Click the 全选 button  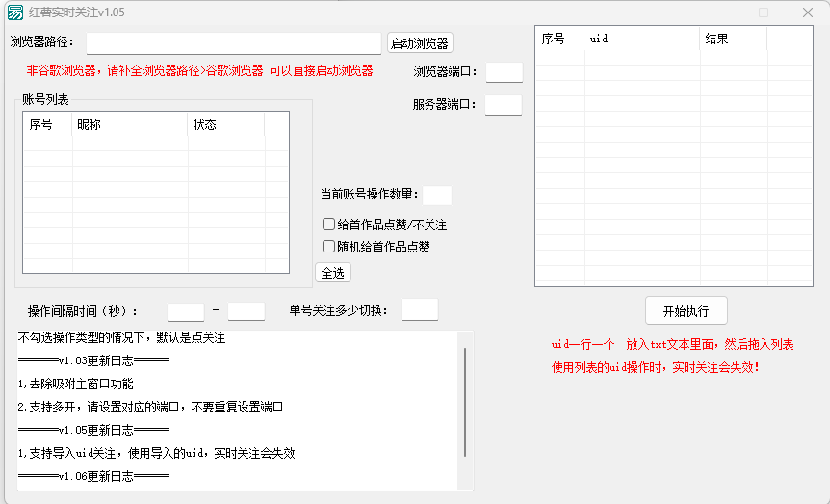[x=333, y=273]
